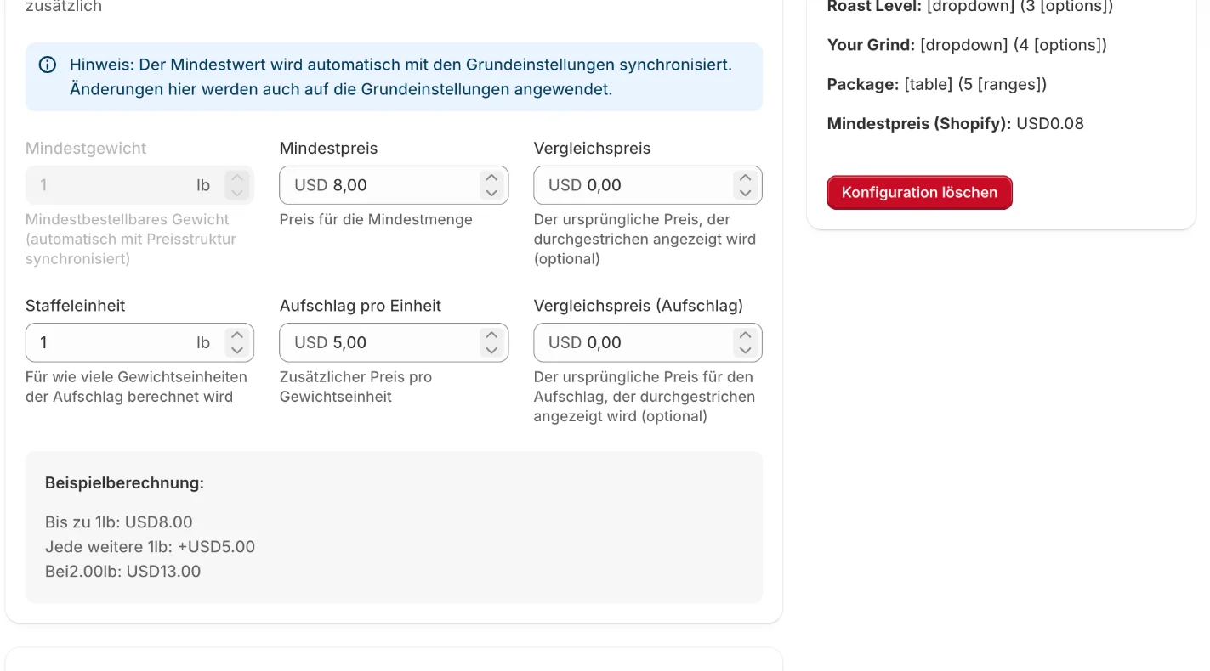Click the 'Your Grind:' summary line
1210x671 pixels.
(x=967, y=45)
